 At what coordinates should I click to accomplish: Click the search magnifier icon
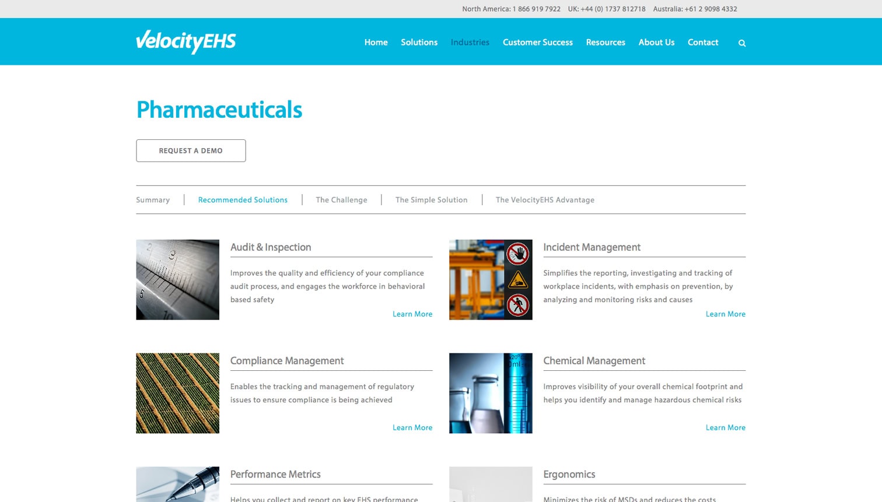[741, 43]
